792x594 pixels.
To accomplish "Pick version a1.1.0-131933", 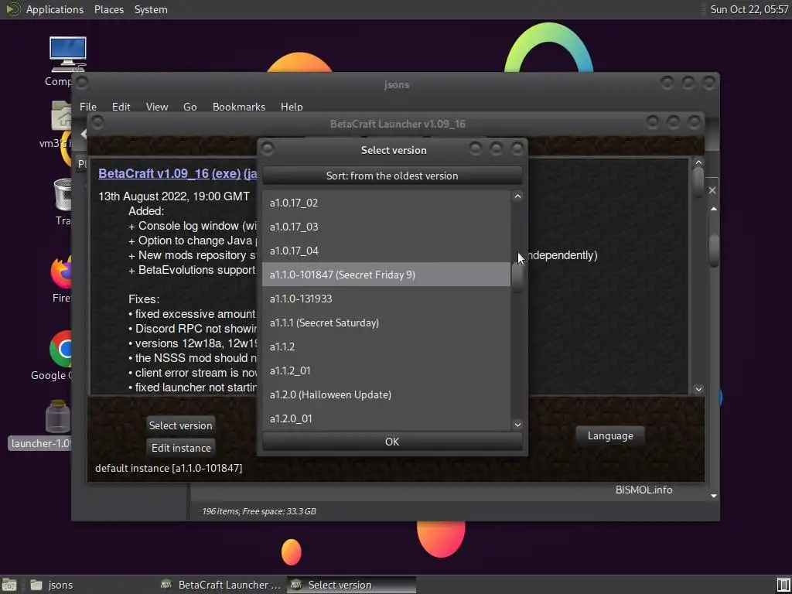I will point(386,299).
